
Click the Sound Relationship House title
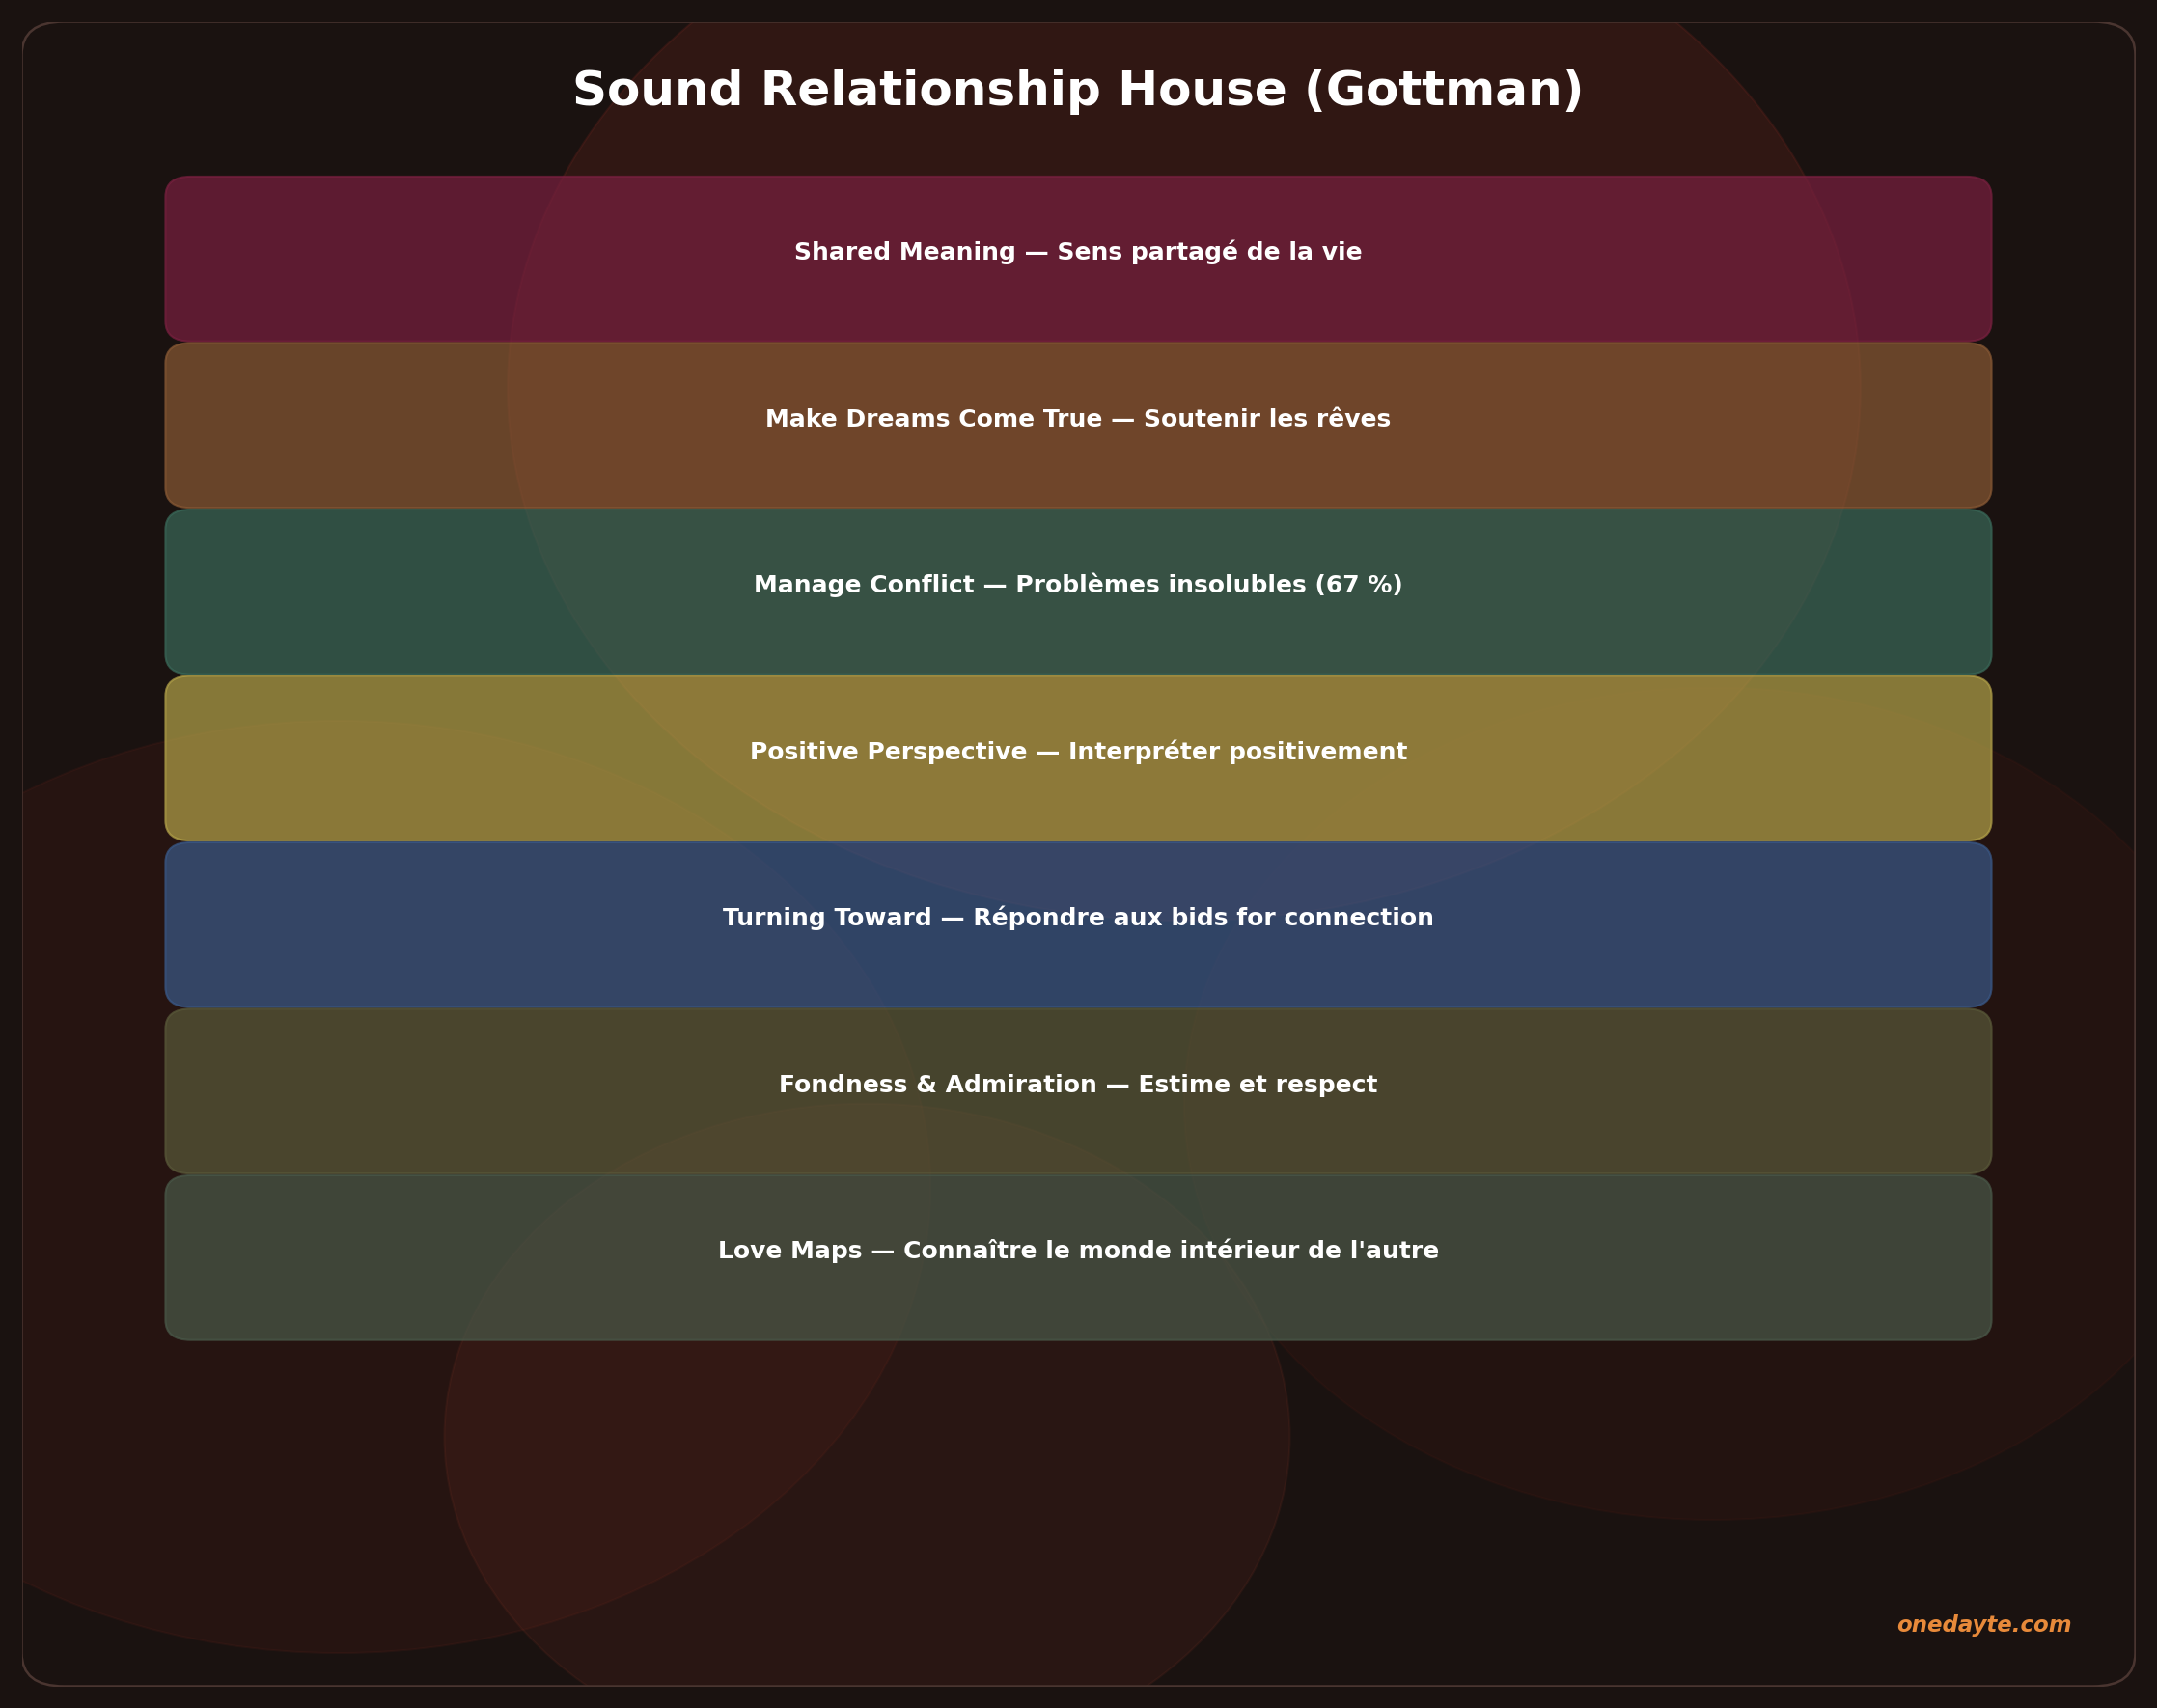point(1078,90)
